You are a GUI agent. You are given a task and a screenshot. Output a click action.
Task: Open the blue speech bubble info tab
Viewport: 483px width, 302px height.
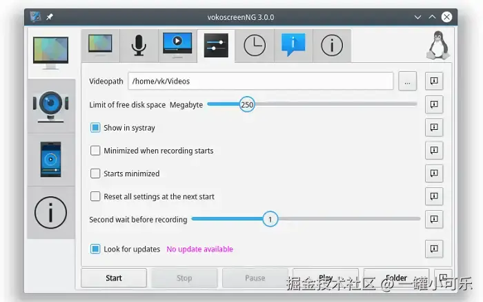(293, 46)
